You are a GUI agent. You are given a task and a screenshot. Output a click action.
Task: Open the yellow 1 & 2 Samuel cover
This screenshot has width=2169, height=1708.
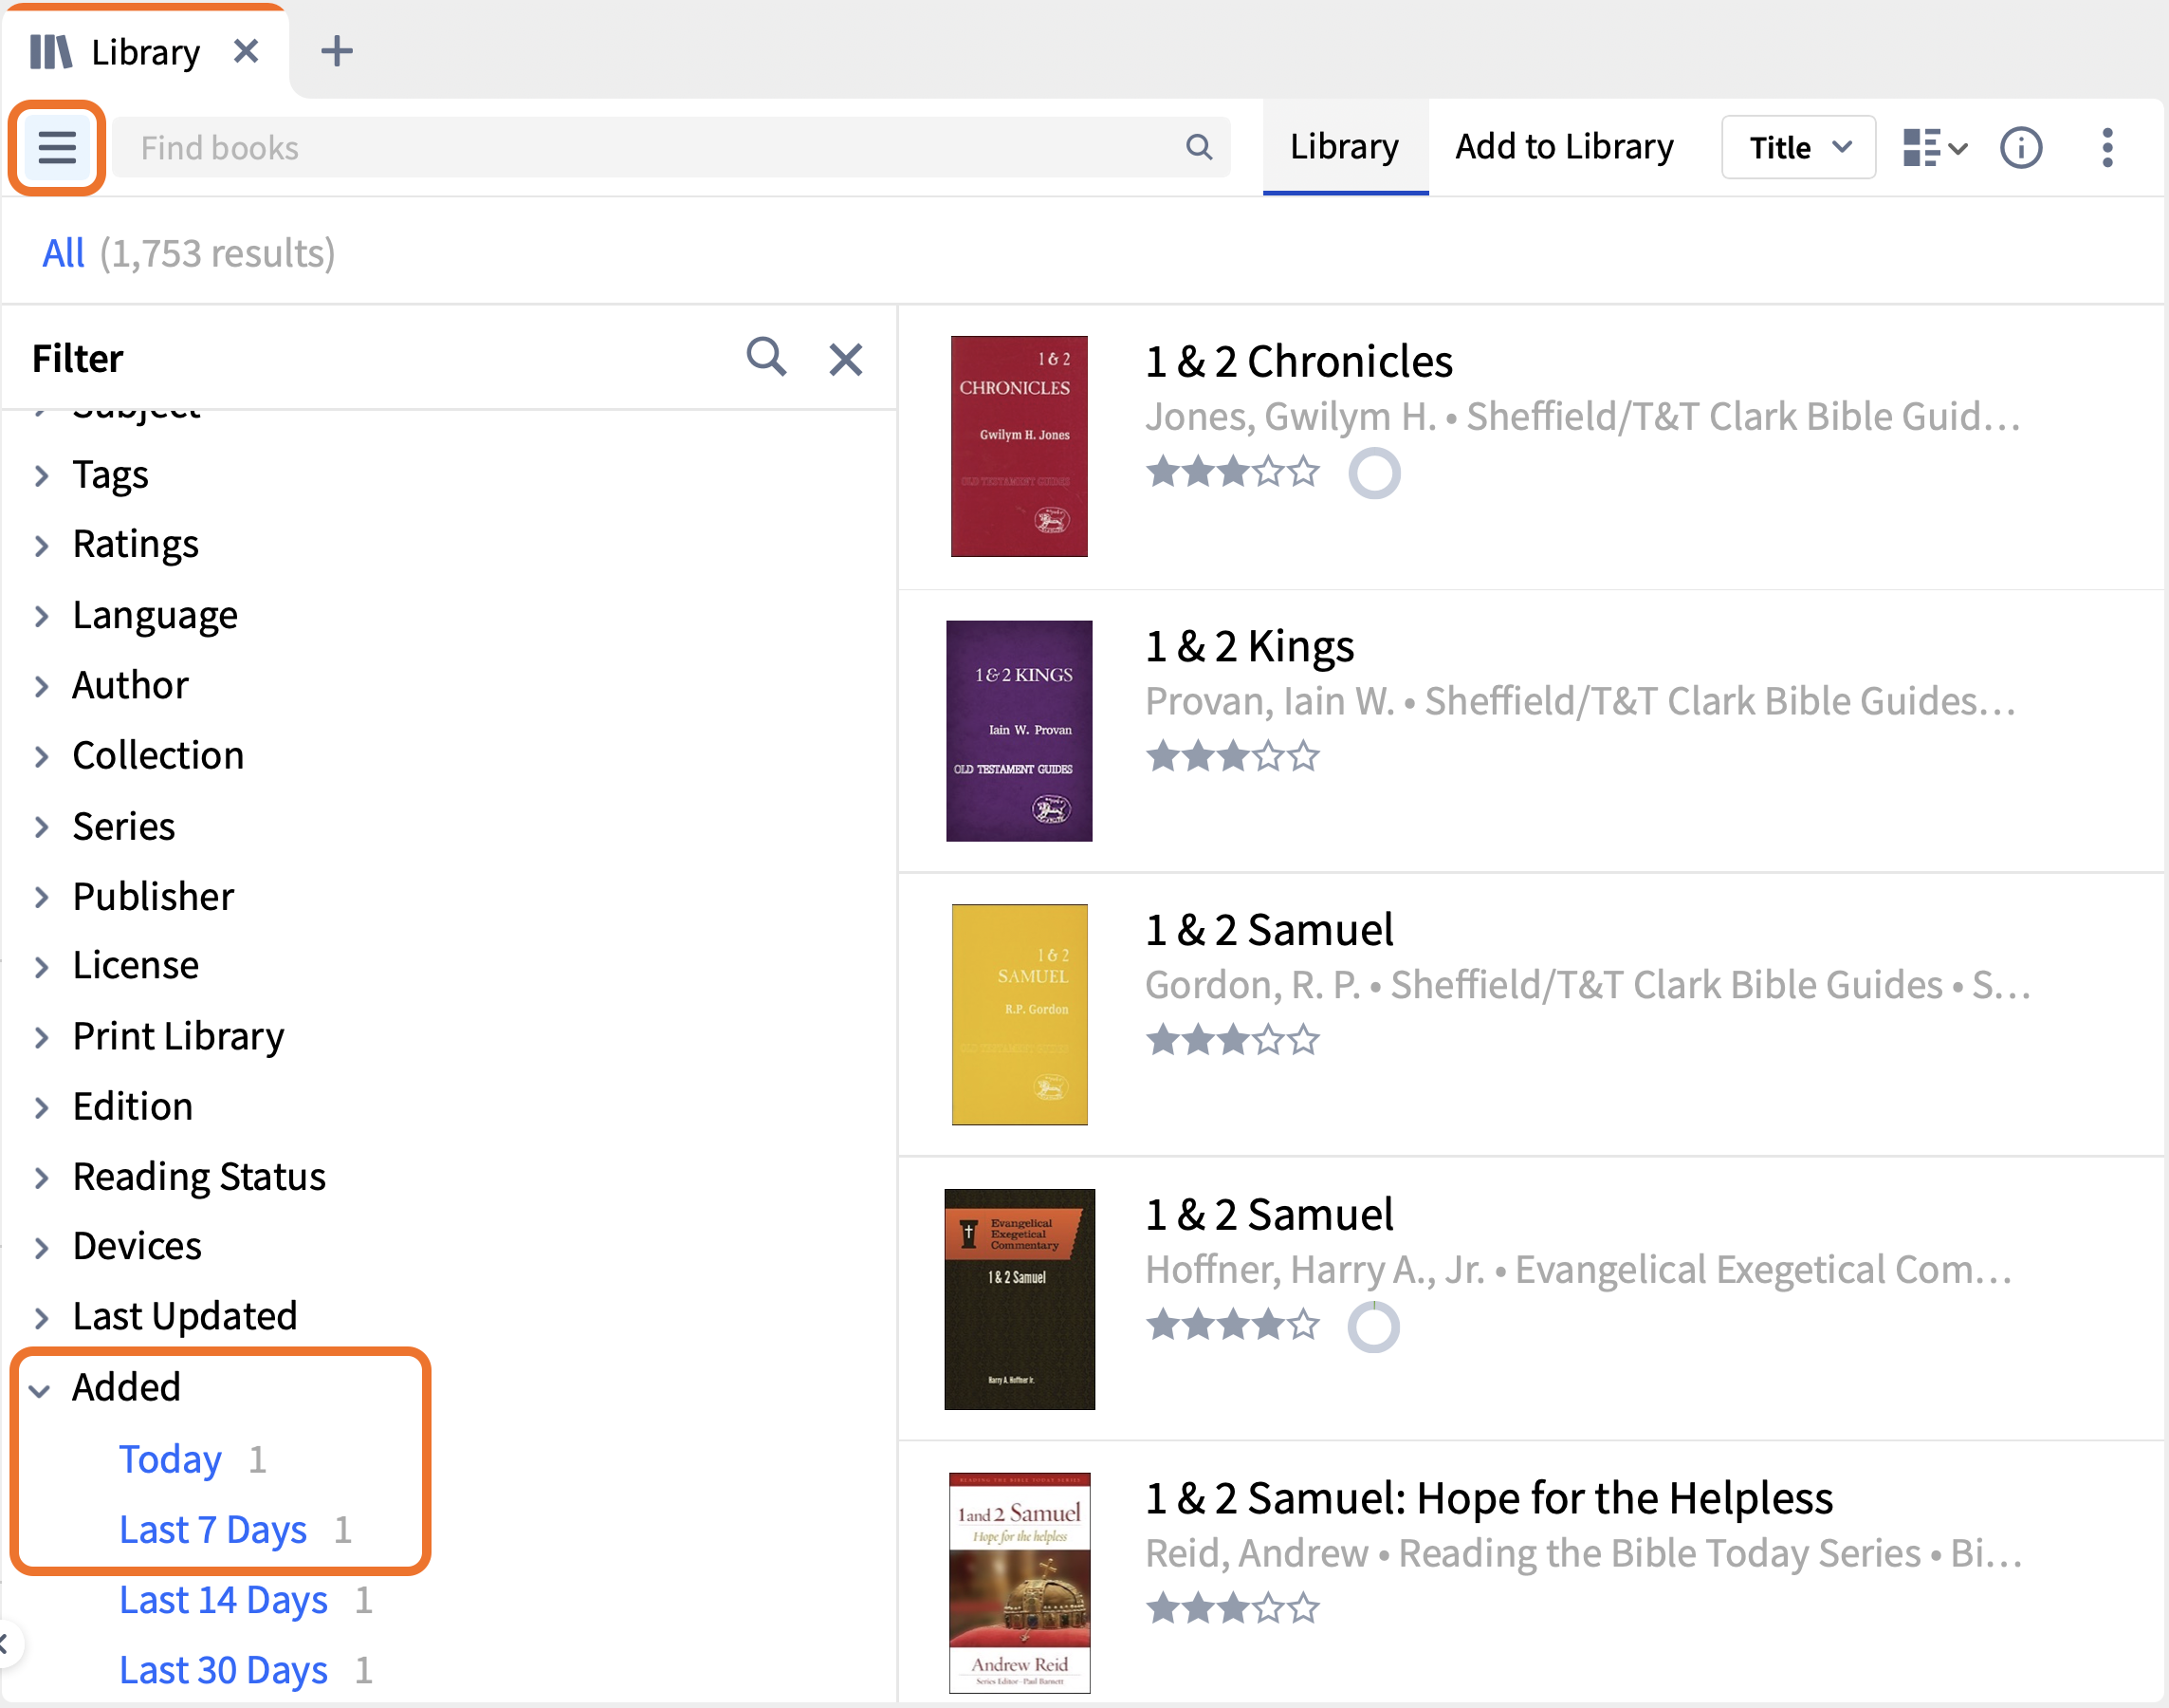(x=1019, y=1015)
